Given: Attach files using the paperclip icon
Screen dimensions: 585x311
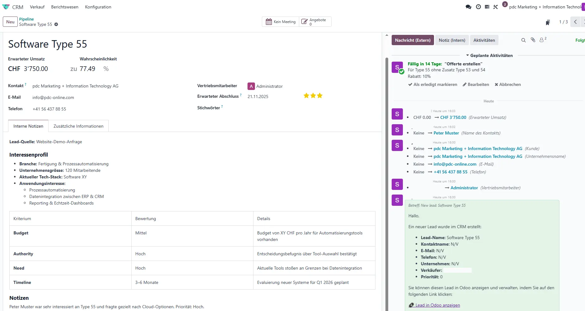Looking at the screenshot, I should pyautogui.click(x=533, y=40).
